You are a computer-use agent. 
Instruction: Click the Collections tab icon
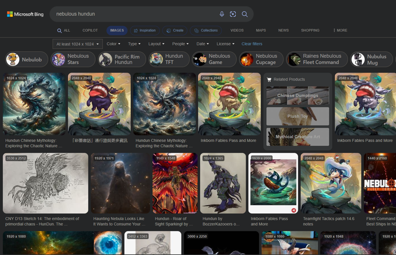click(x=196, y=31)
